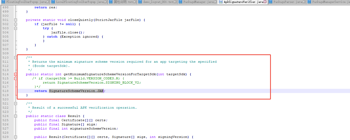Close the PackageParser.java tab
This screenshot has width=350, height=140.
click(304, 2)
